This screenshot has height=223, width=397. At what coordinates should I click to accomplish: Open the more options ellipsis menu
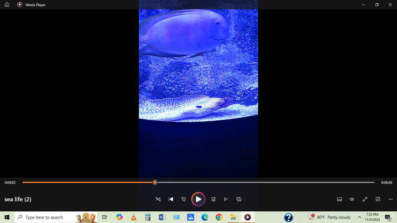tap(391, 199)
